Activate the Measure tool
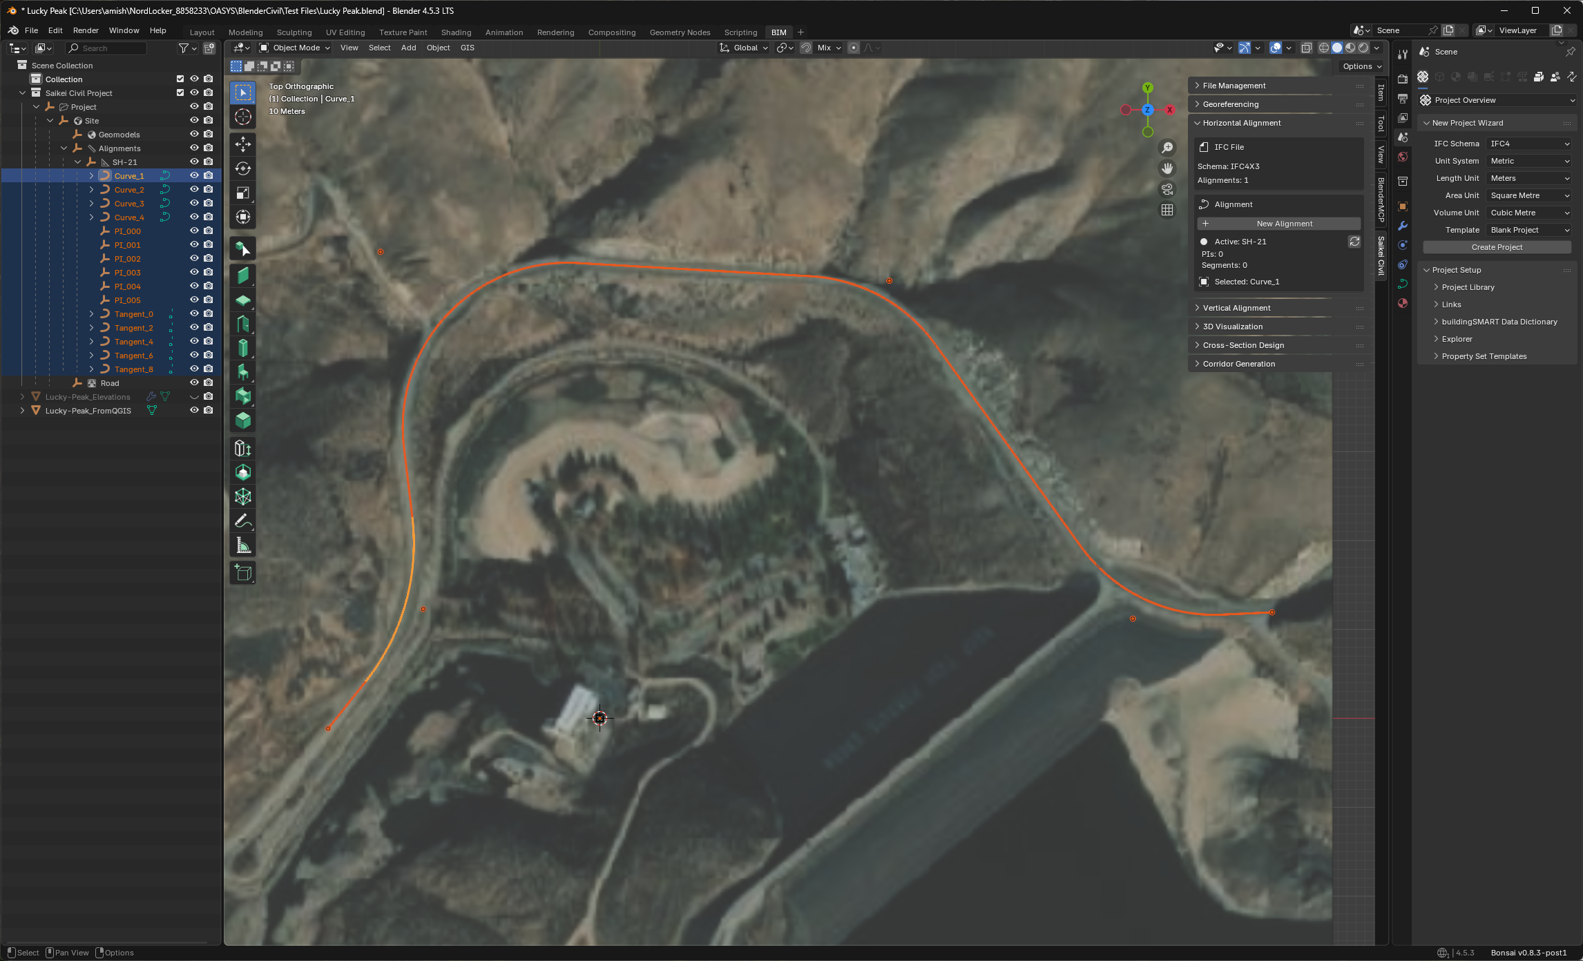Viewport: 1583px width, 961px height. (x=242, y=545)
